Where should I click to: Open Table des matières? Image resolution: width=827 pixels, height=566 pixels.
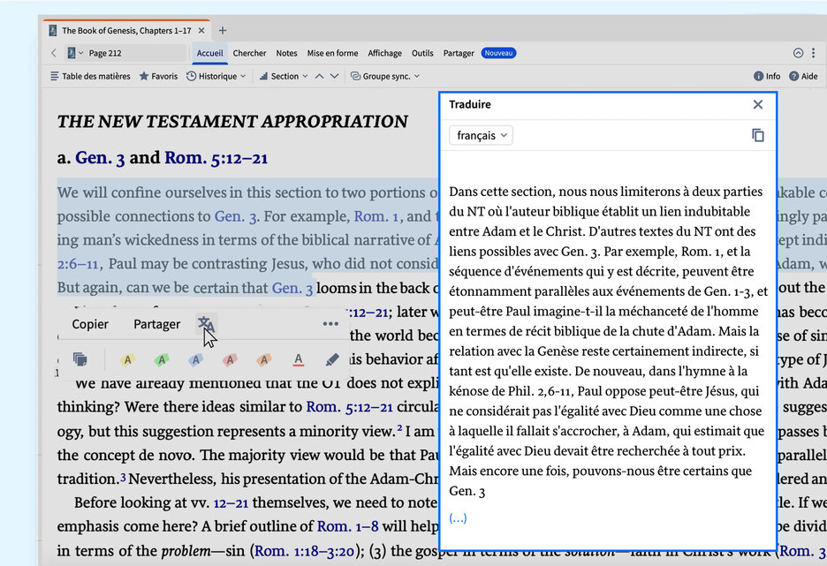click(90, 76)
